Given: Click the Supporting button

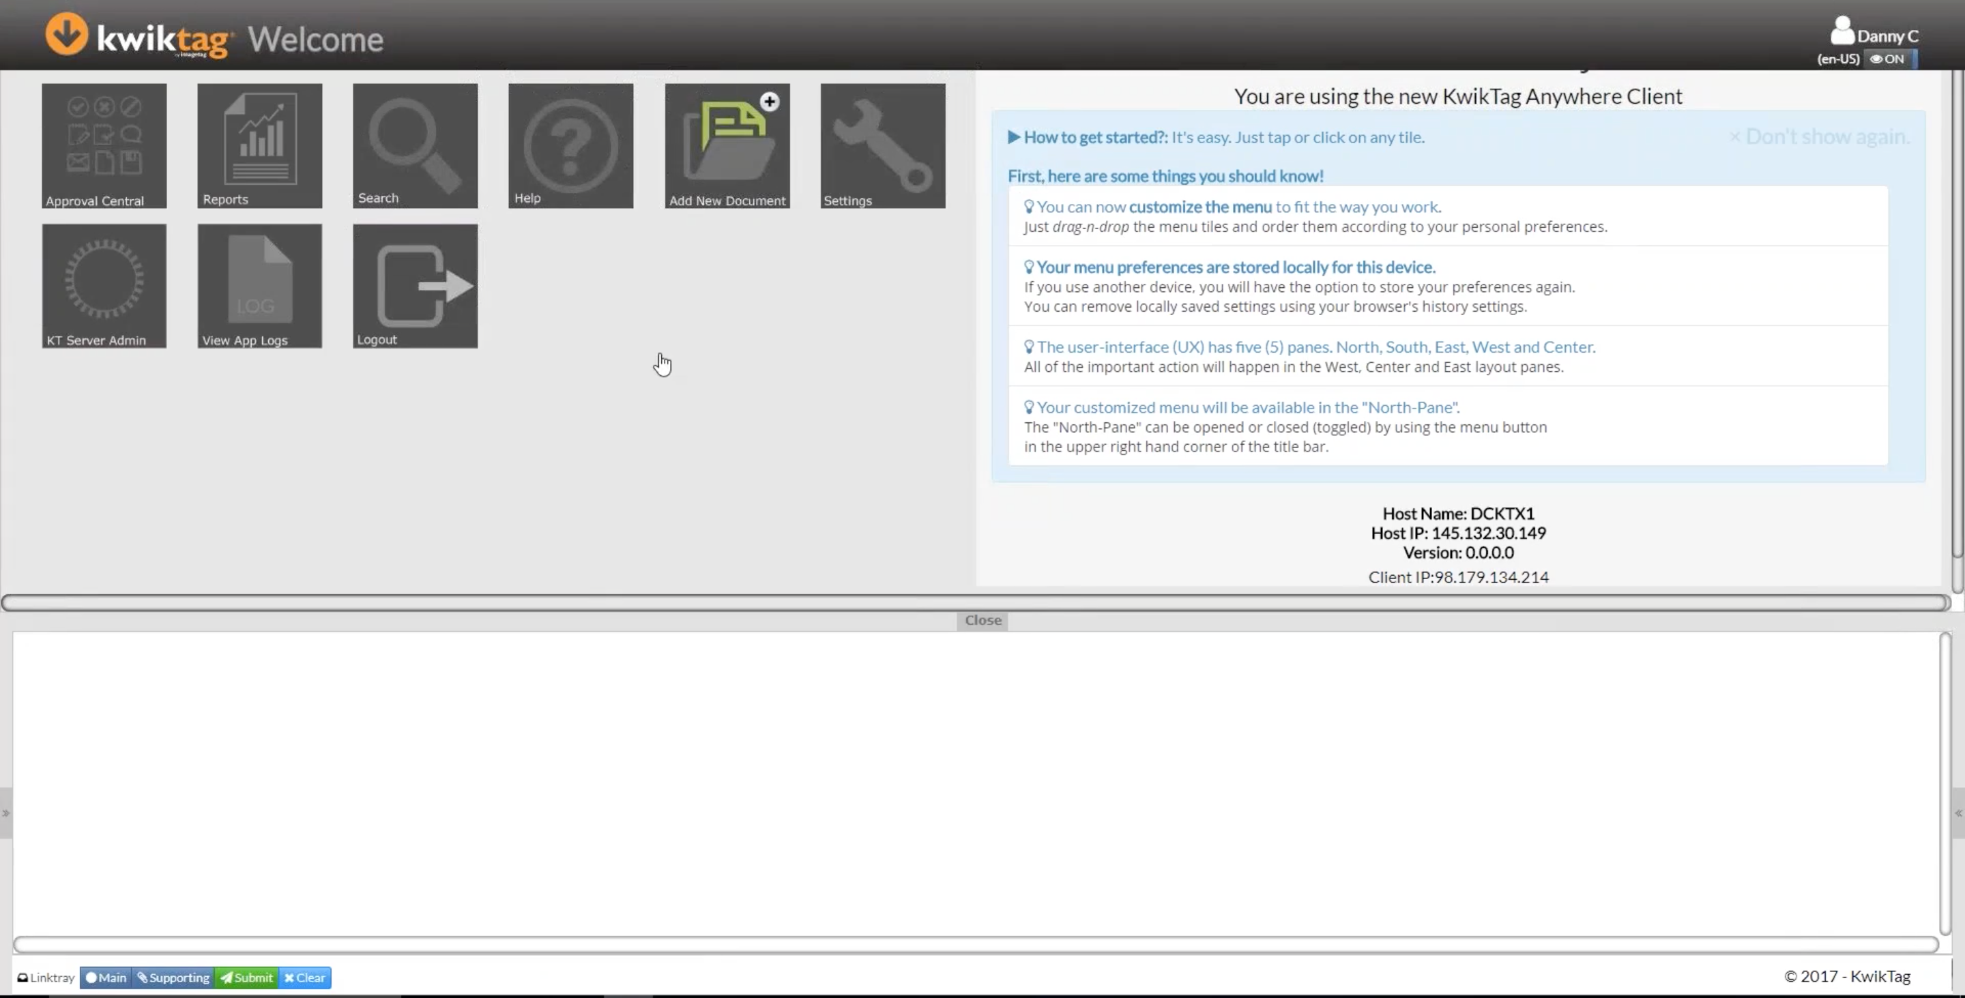Looking at the screenshot, I should click(x=173, y=978).
